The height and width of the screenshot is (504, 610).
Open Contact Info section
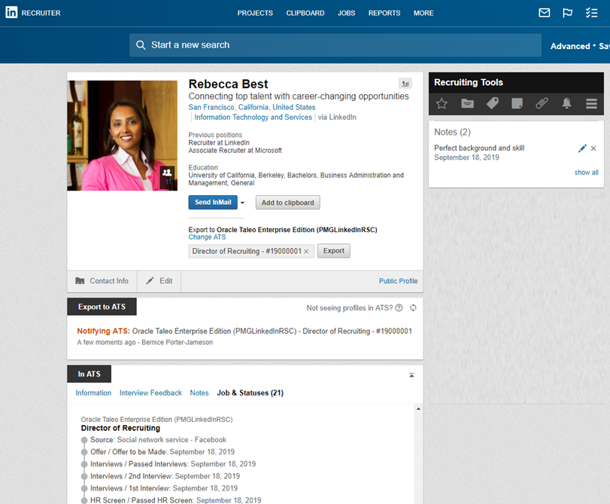(x=102, y=281)
